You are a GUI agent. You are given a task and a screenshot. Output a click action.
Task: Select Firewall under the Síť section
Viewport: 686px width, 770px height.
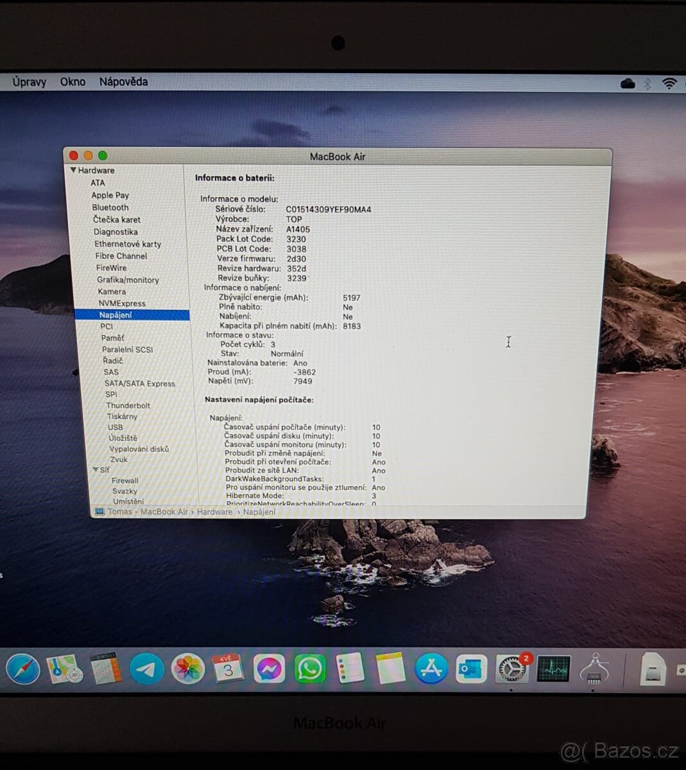tap(124, 480)
